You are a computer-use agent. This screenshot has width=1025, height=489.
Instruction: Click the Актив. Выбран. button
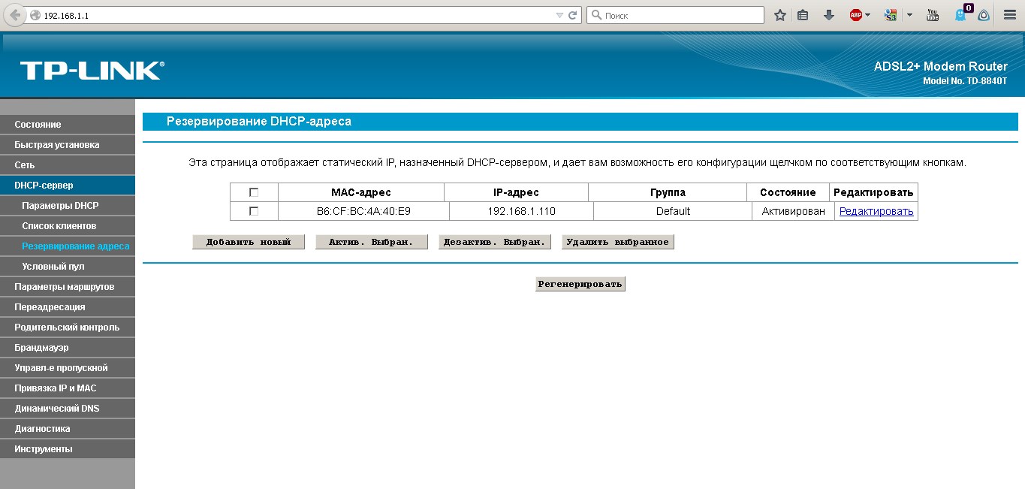[x=371, y=242]
